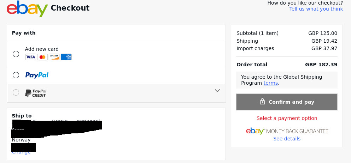Screen dimensions: 351x163
Task: Select the PayPal Credit radio button
Action: click(x=16, y=92)
